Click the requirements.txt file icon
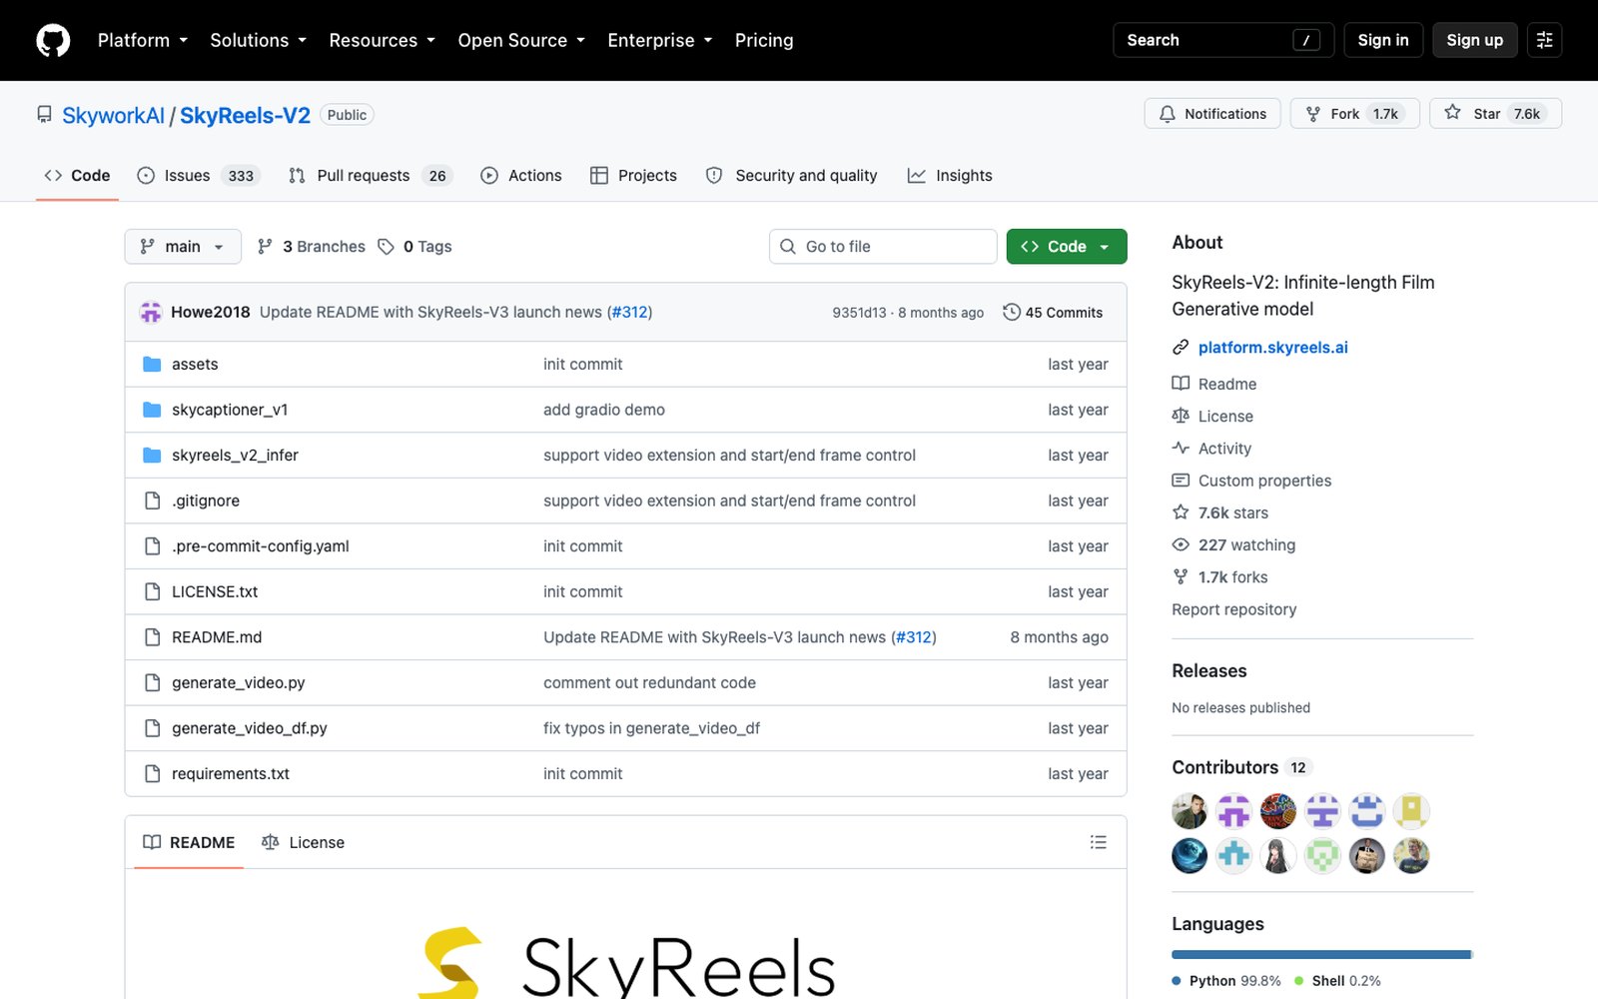1598x999 pixels. pyautogui.click(x=152, y=773)
